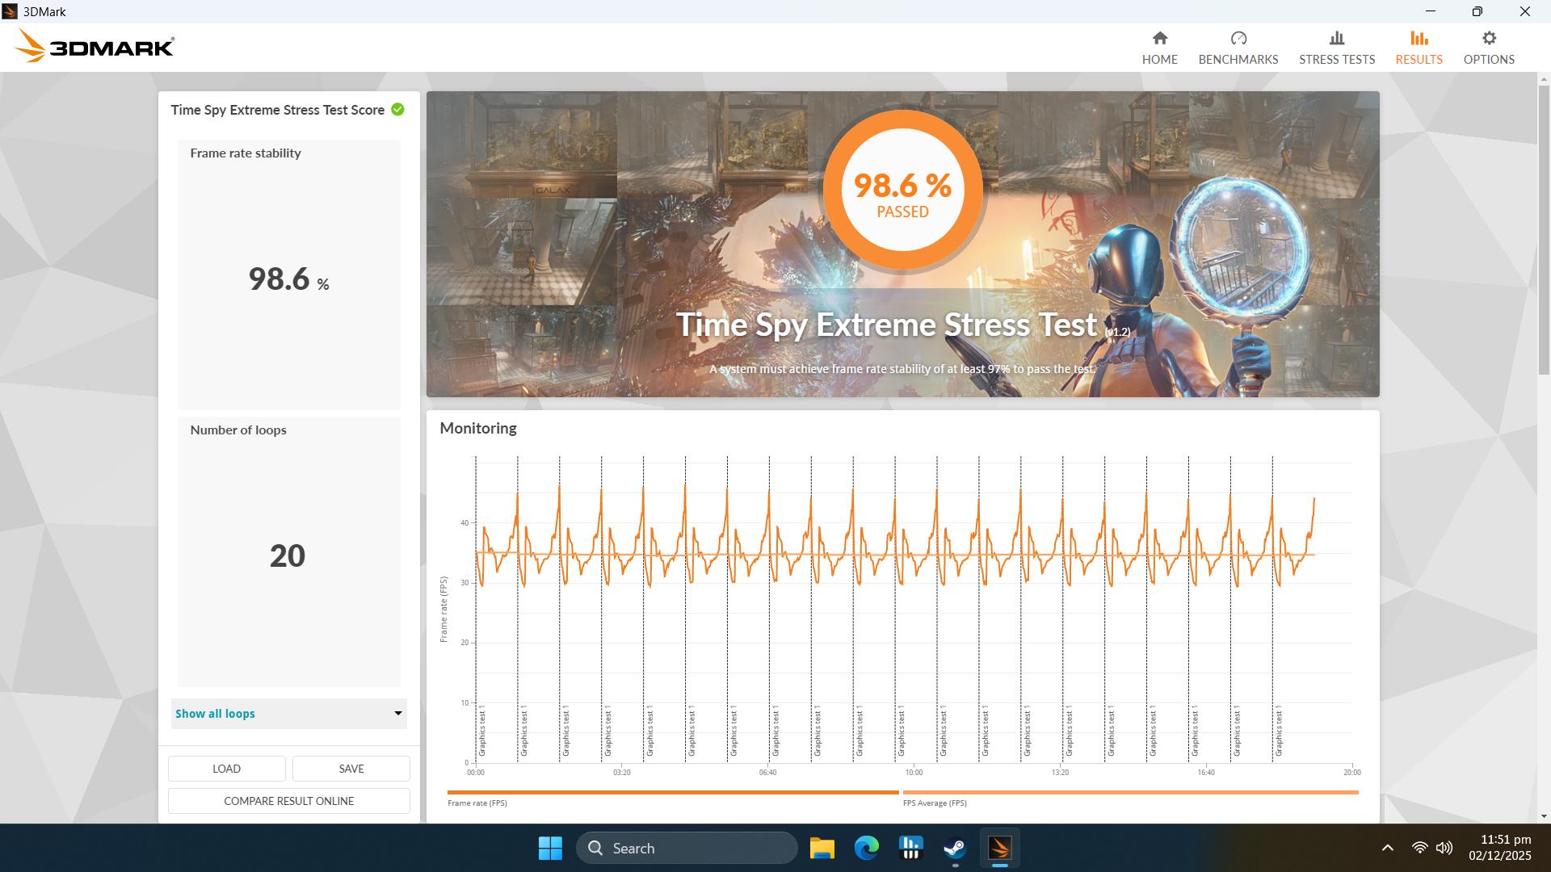Click the 3DMark logo
Viewport: 1551px width, 872px height.
coord(92,45)
